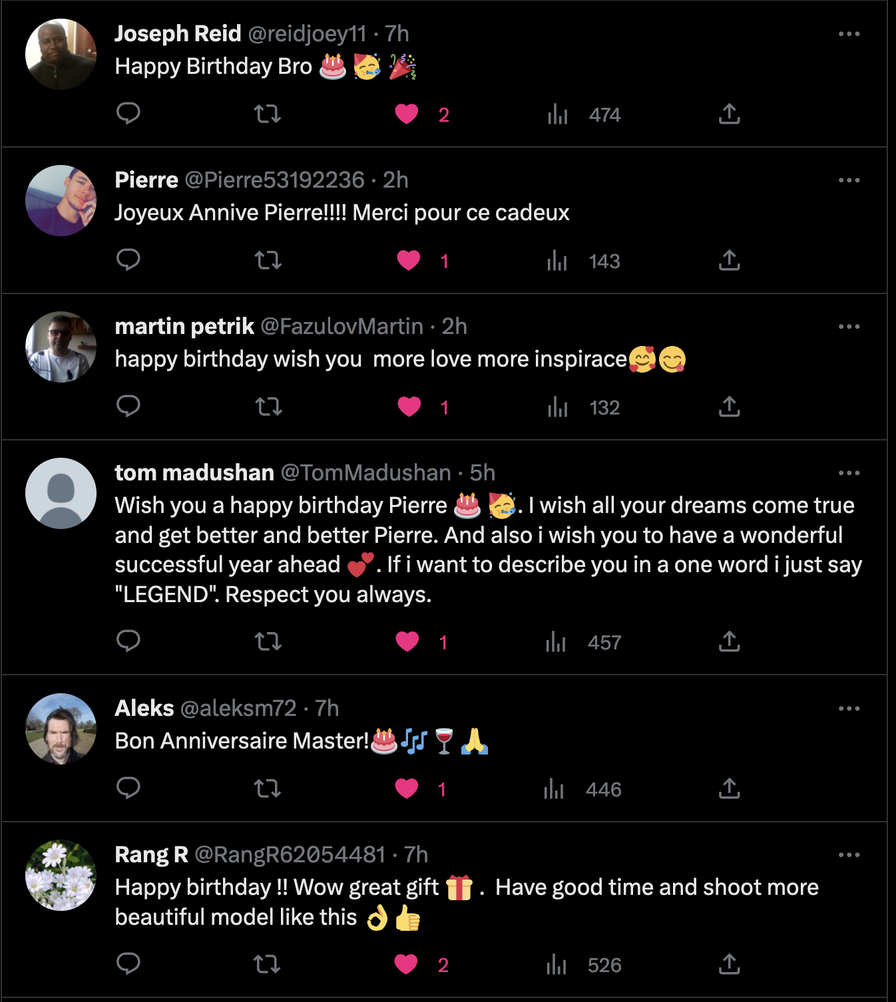
Task: Reply to Joseph Reid's birthday tweet
Action: (128, 114)
